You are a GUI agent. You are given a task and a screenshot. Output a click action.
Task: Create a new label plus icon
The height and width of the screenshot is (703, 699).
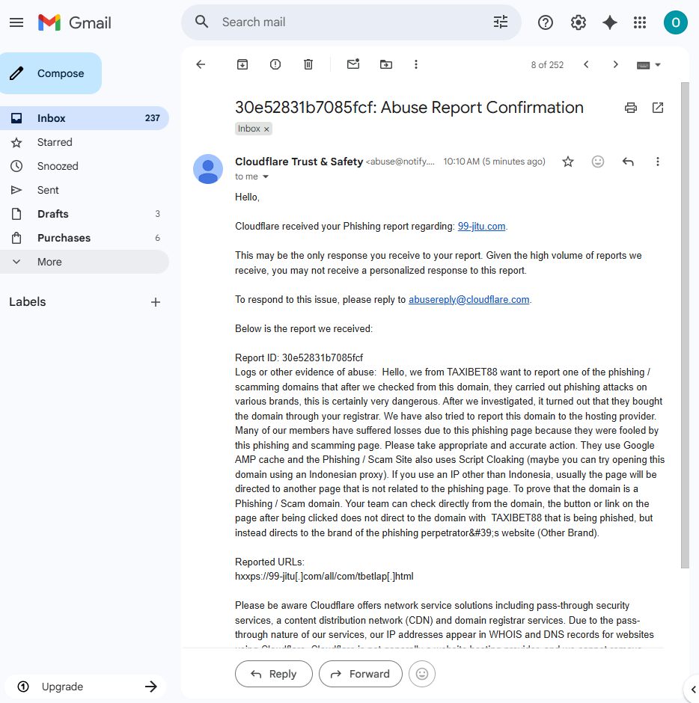155,302
